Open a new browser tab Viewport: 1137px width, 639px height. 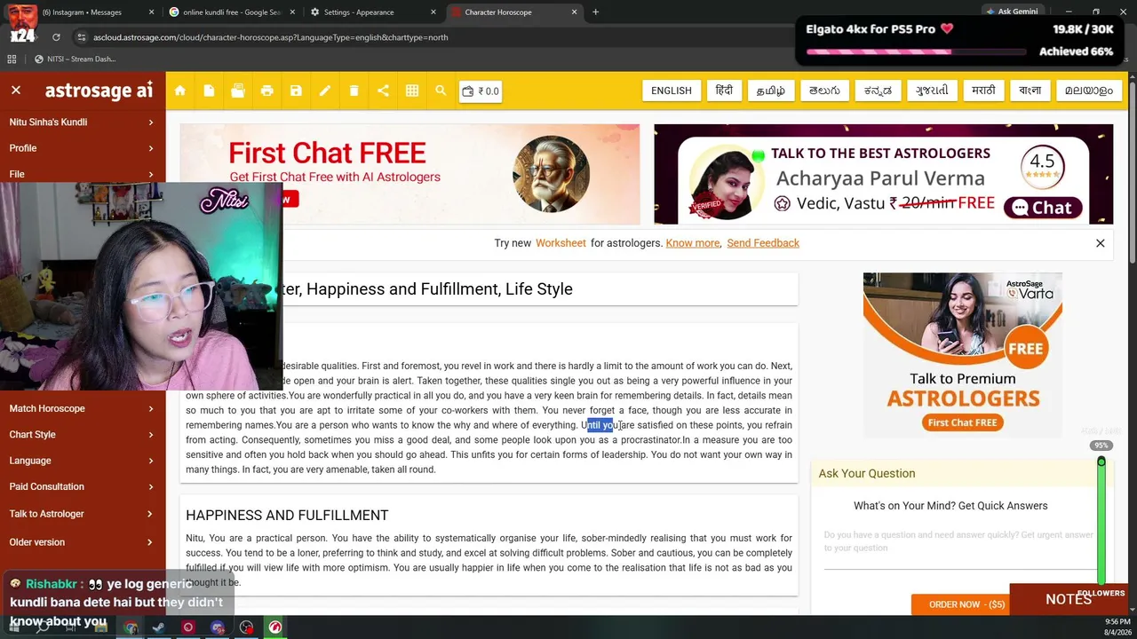(595, 12)
